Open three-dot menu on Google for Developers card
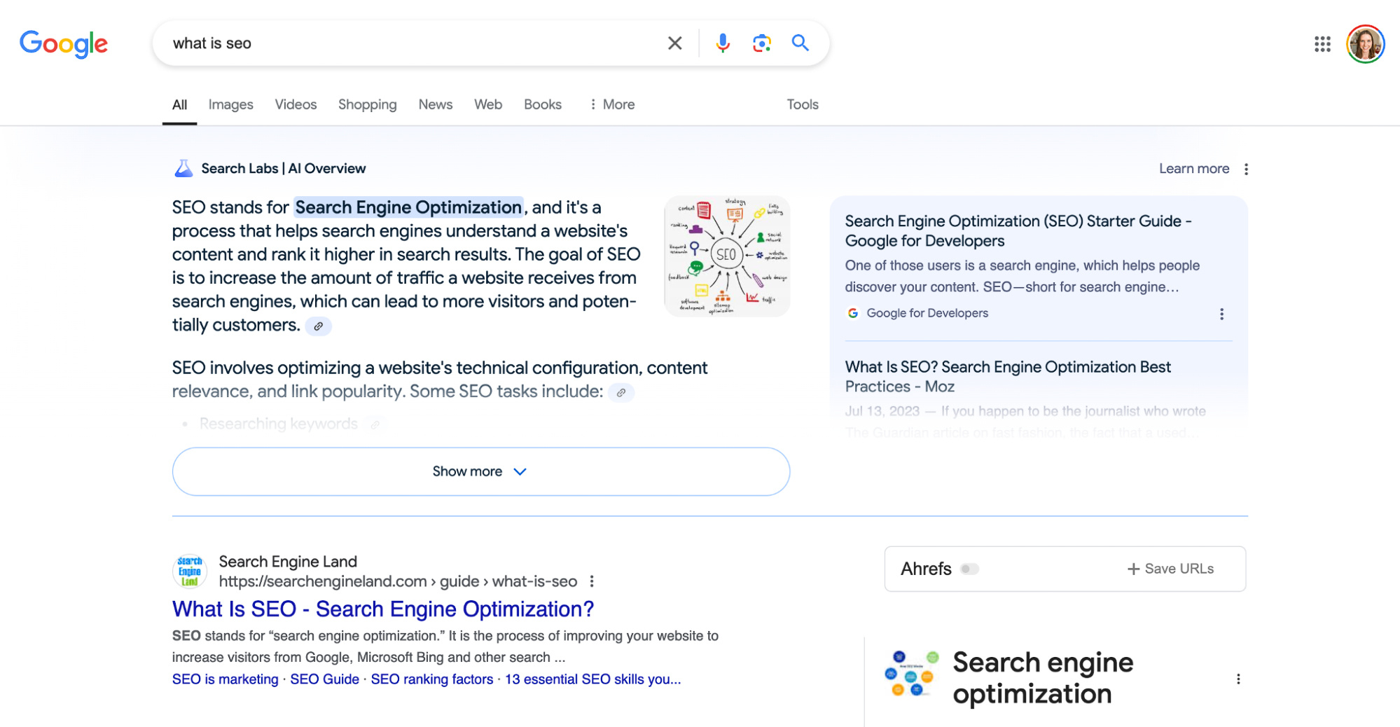 click(1221, 314)
